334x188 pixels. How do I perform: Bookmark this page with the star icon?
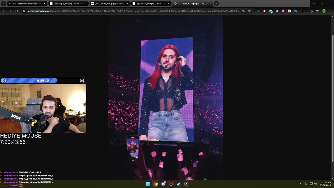pyautogui.click(x=249, y=11)
